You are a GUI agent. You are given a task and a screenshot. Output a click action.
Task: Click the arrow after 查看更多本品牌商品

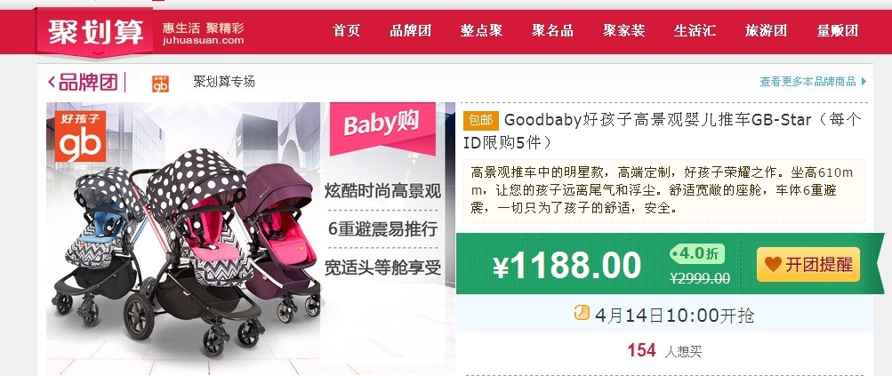[864, 82]
